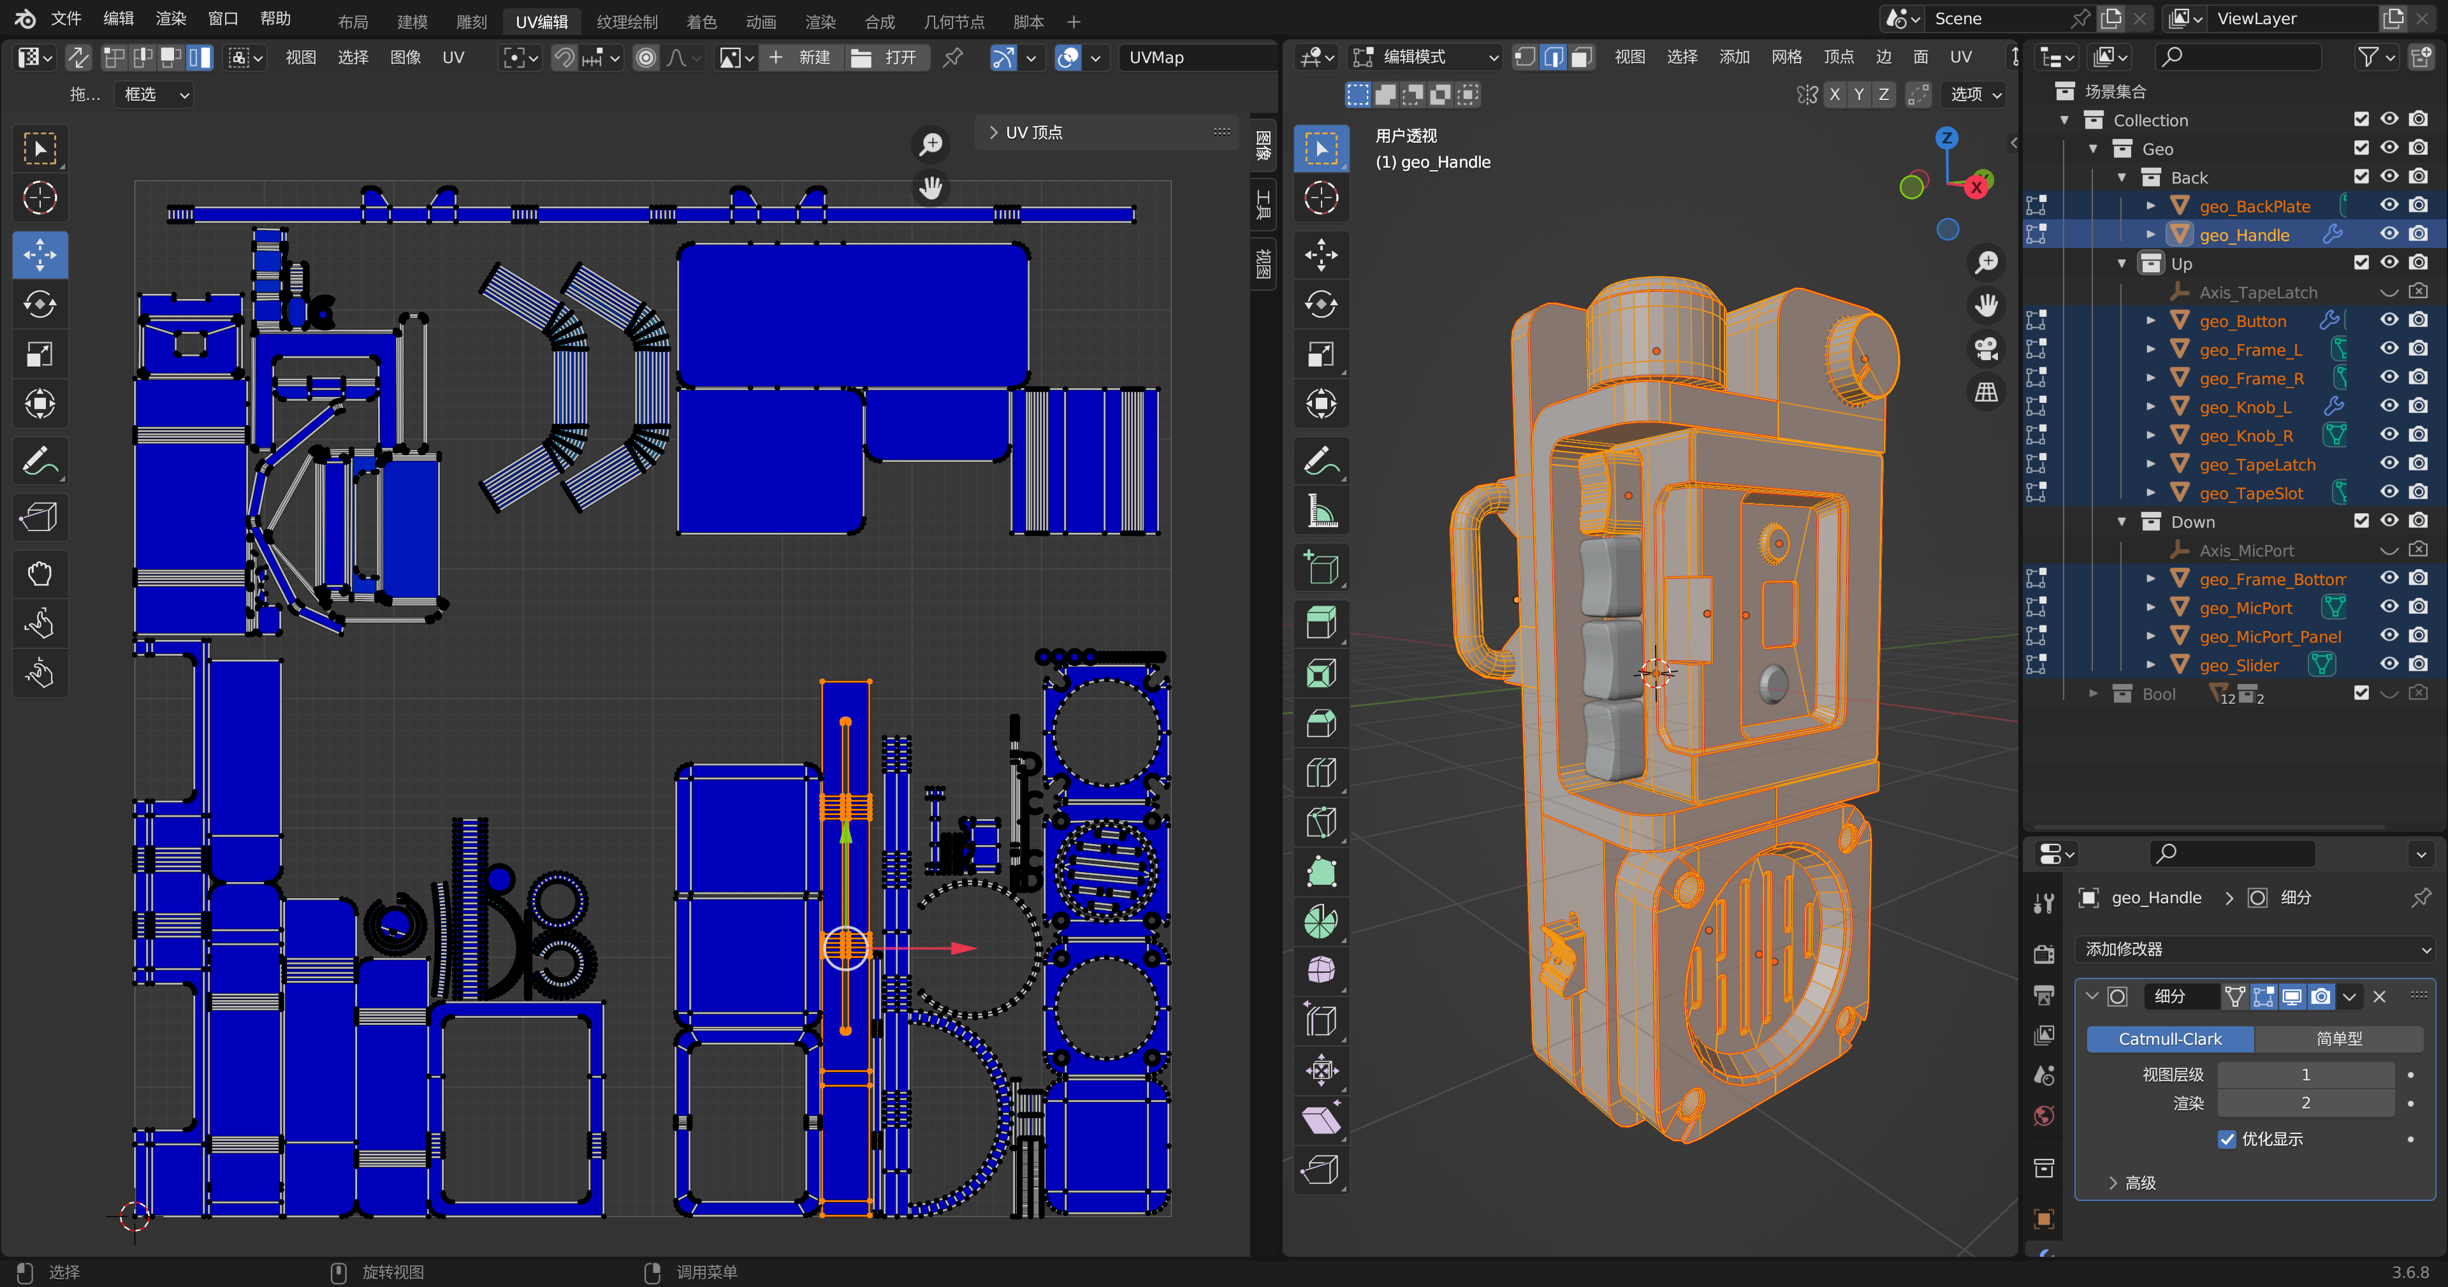This screenshot has height=1287, width=2448.
Task: Select the Spin tool in 3D viewport
Action: tap(1321, 921)
